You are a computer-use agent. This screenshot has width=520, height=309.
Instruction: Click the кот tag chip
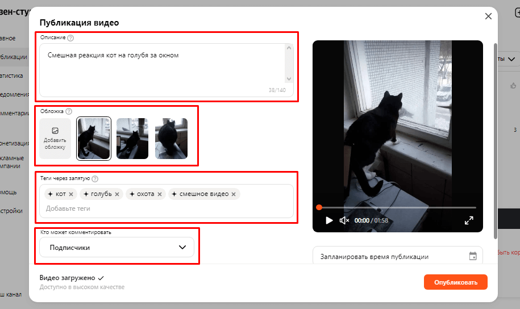(60, 194)
